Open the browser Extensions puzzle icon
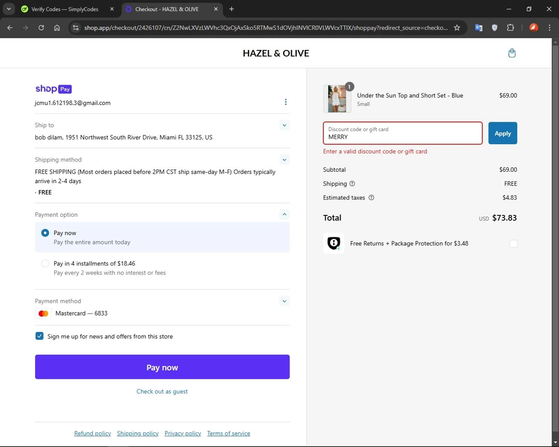This screenshot has width=559, height=447. [x=510, y=28]
